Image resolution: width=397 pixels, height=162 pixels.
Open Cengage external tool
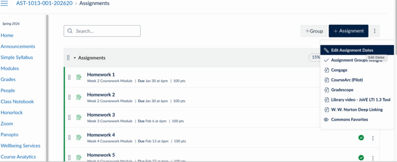pos(357,70)
